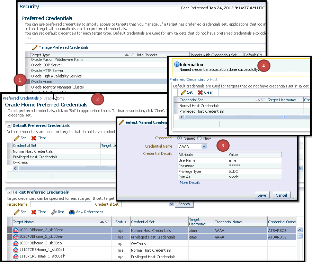Click Privilege Type SUDO row in dialog

[230, 171]
